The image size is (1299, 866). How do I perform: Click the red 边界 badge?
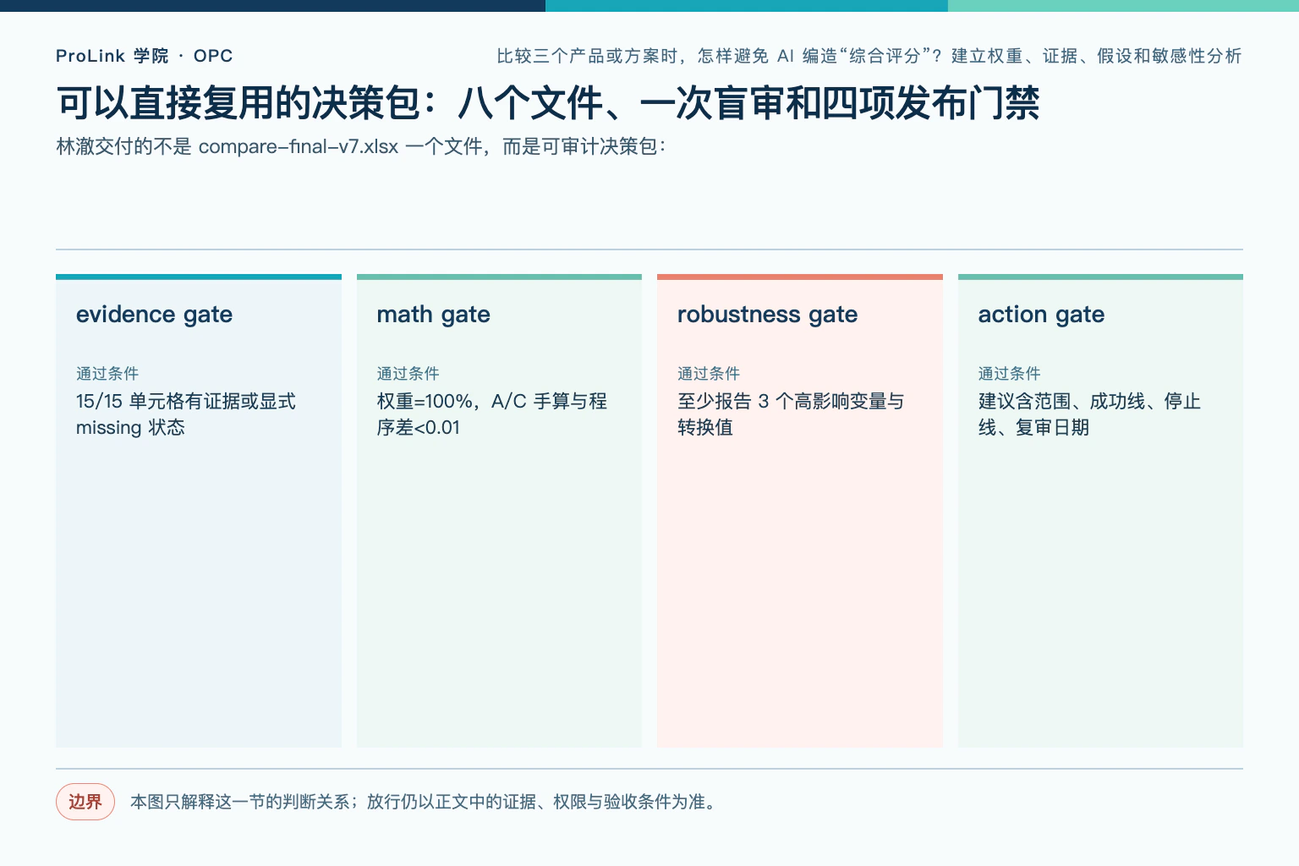(85, 802)
